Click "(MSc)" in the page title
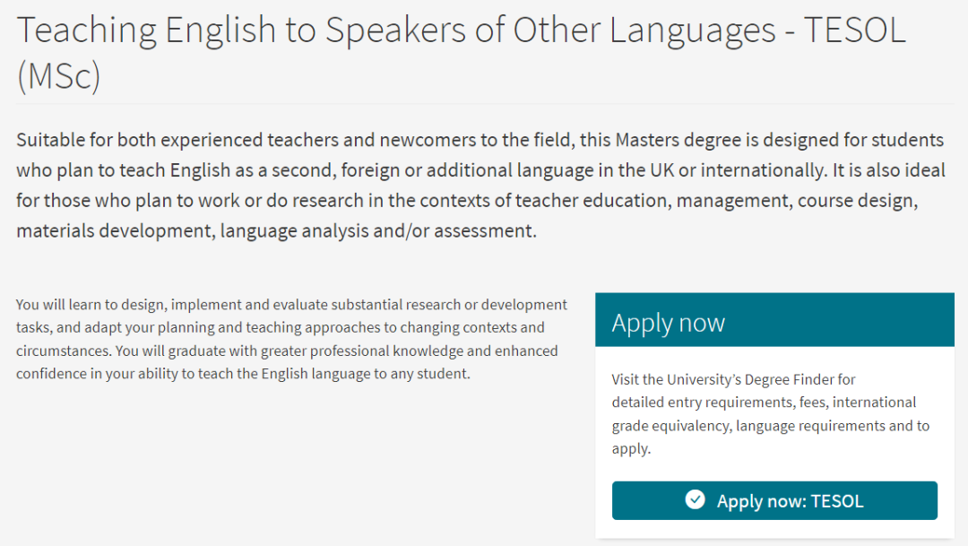This screenshot has height=546, width=968. (58, 77)
